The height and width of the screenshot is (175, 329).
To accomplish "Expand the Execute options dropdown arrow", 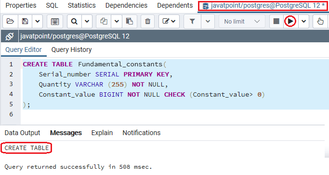I will pyautogui.click(x=303, y=21).
